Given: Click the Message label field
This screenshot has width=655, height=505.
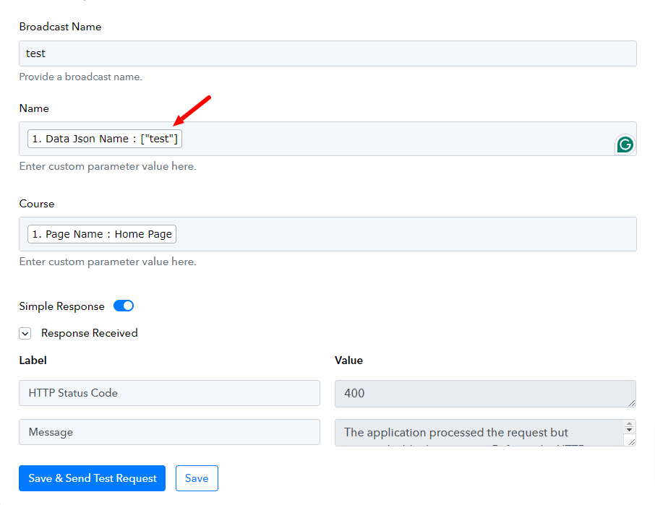Looking at the screenshot, I should click(x=170, y=432).
